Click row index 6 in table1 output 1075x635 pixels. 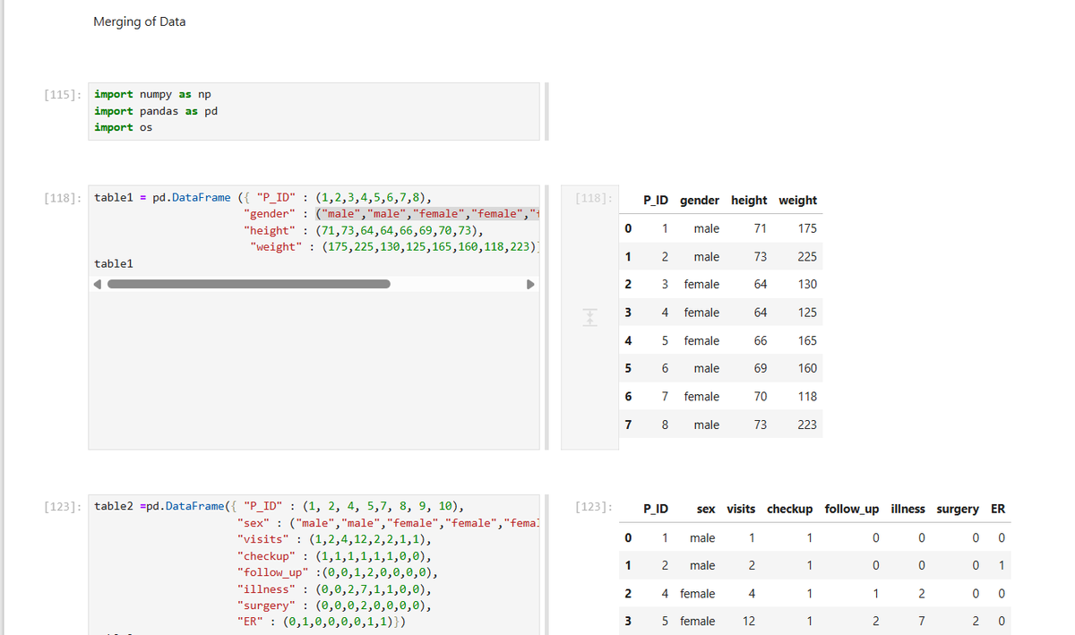pyautogui.click(x=628, y=397)
